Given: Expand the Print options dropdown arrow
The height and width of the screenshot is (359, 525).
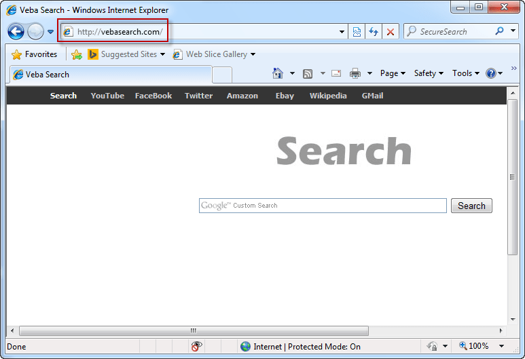Looking at the screenshot, I should 369,73.
